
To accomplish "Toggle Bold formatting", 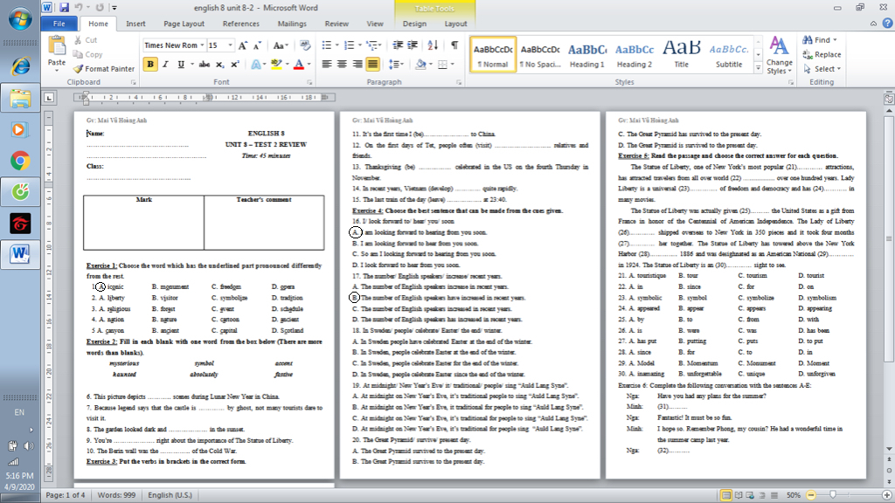I will pyautogui.click(x=150, y=65).
